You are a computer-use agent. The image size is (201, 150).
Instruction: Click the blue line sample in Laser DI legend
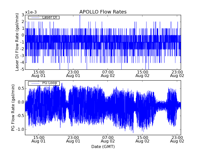pyautogui.click(x=35, y=17)
